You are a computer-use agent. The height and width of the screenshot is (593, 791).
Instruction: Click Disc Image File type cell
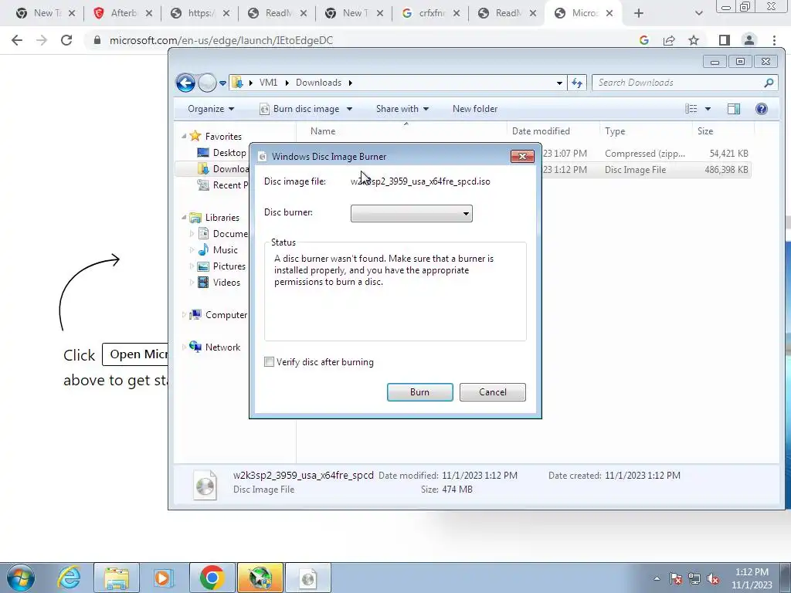pyautogui.click(x=635, y=170)
